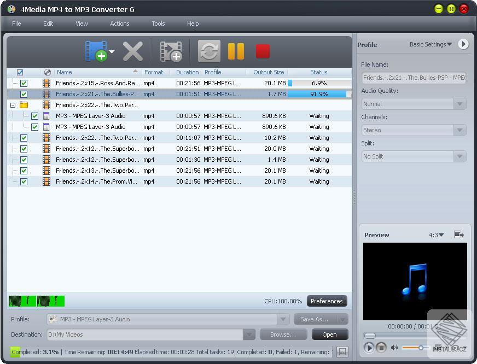
Task: Open the File menu
Action: pos(16,24)
